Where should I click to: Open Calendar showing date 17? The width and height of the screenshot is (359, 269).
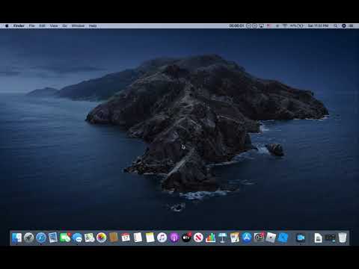(126, 238)
